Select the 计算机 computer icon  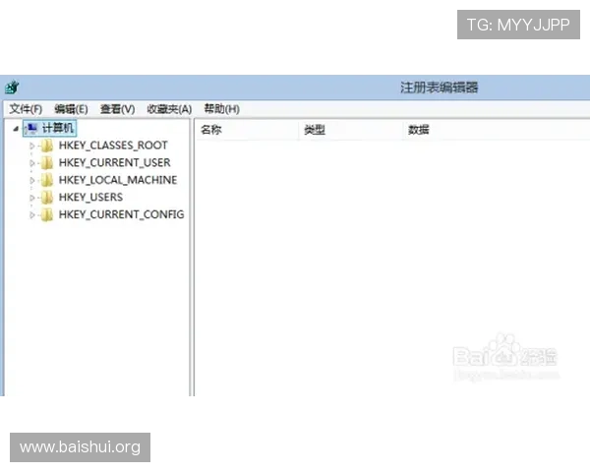click(x=31, y=129)
